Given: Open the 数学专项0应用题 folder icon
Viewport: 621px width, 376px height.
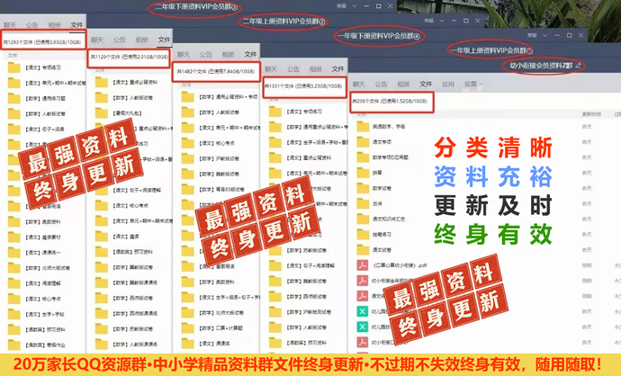Looking at the screenshot, I should [363, 157].
